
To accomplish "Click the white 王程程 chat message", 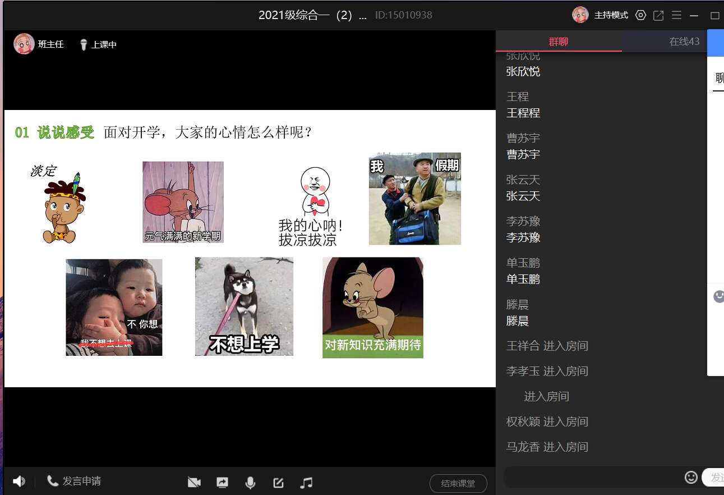I will (523, 113).
